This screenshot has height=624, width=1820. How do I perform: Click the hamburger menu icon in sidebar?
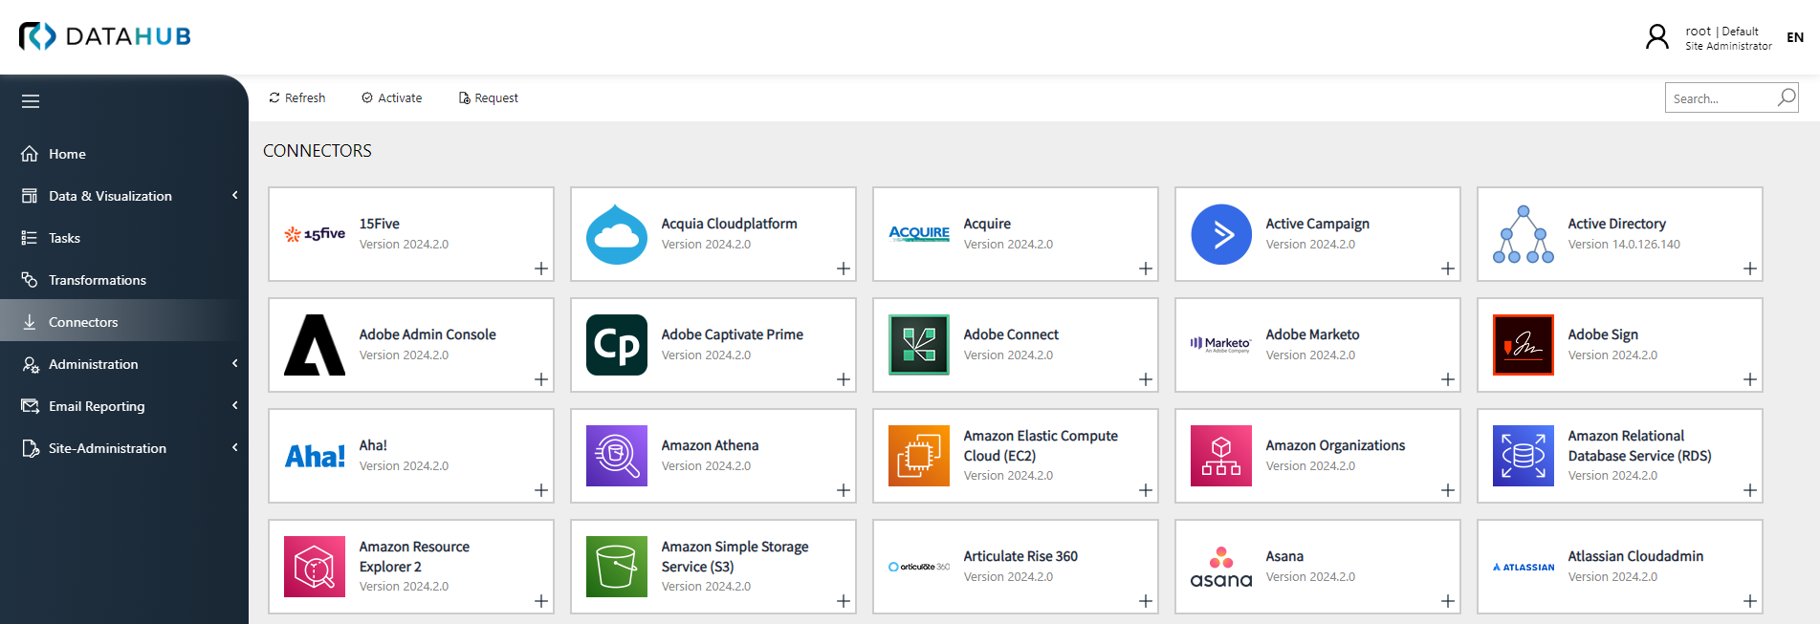click(x=31, y=101)
